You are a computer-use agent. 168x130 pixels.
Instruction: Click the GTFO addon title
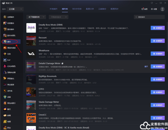(x=41, y=89)
